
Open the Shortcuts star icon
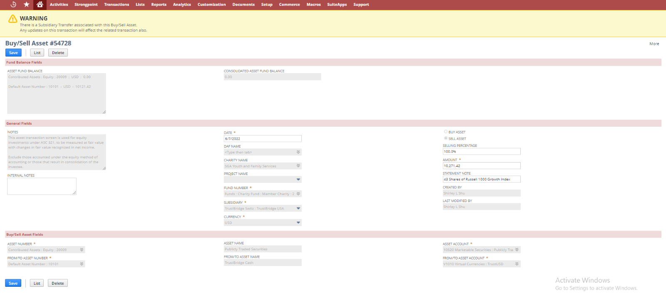click(27, 5)
